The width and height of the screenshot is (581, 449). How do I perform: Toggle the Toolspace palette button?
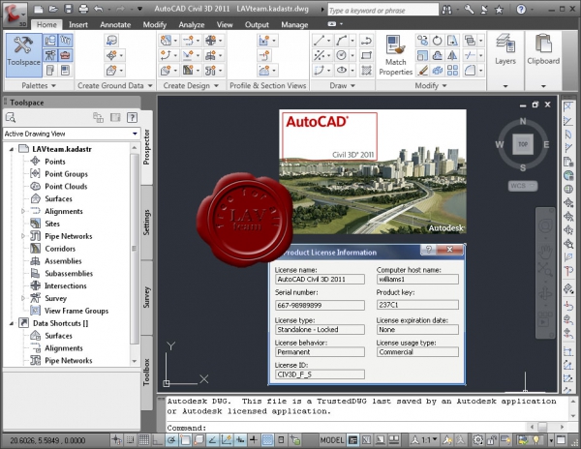pyautogui.click(x=23, y=55)
